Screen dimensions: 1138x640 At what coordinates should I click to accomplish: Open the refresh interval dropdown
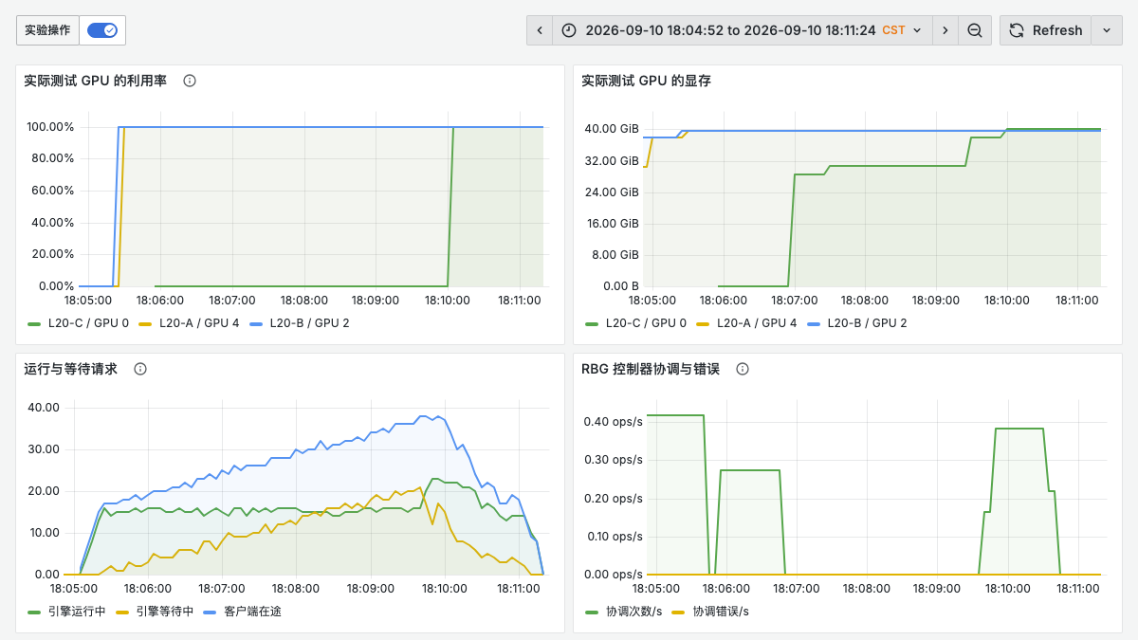1106,30
